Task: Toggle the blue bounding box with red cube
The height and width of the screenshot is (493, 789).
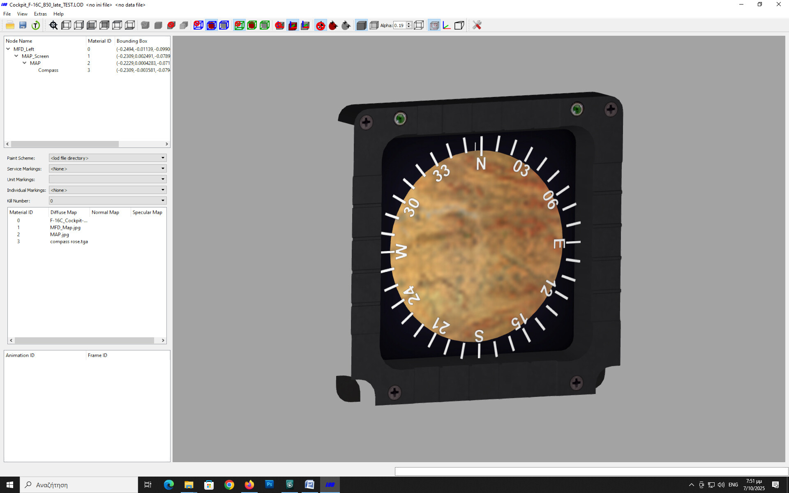Action: 211,25
